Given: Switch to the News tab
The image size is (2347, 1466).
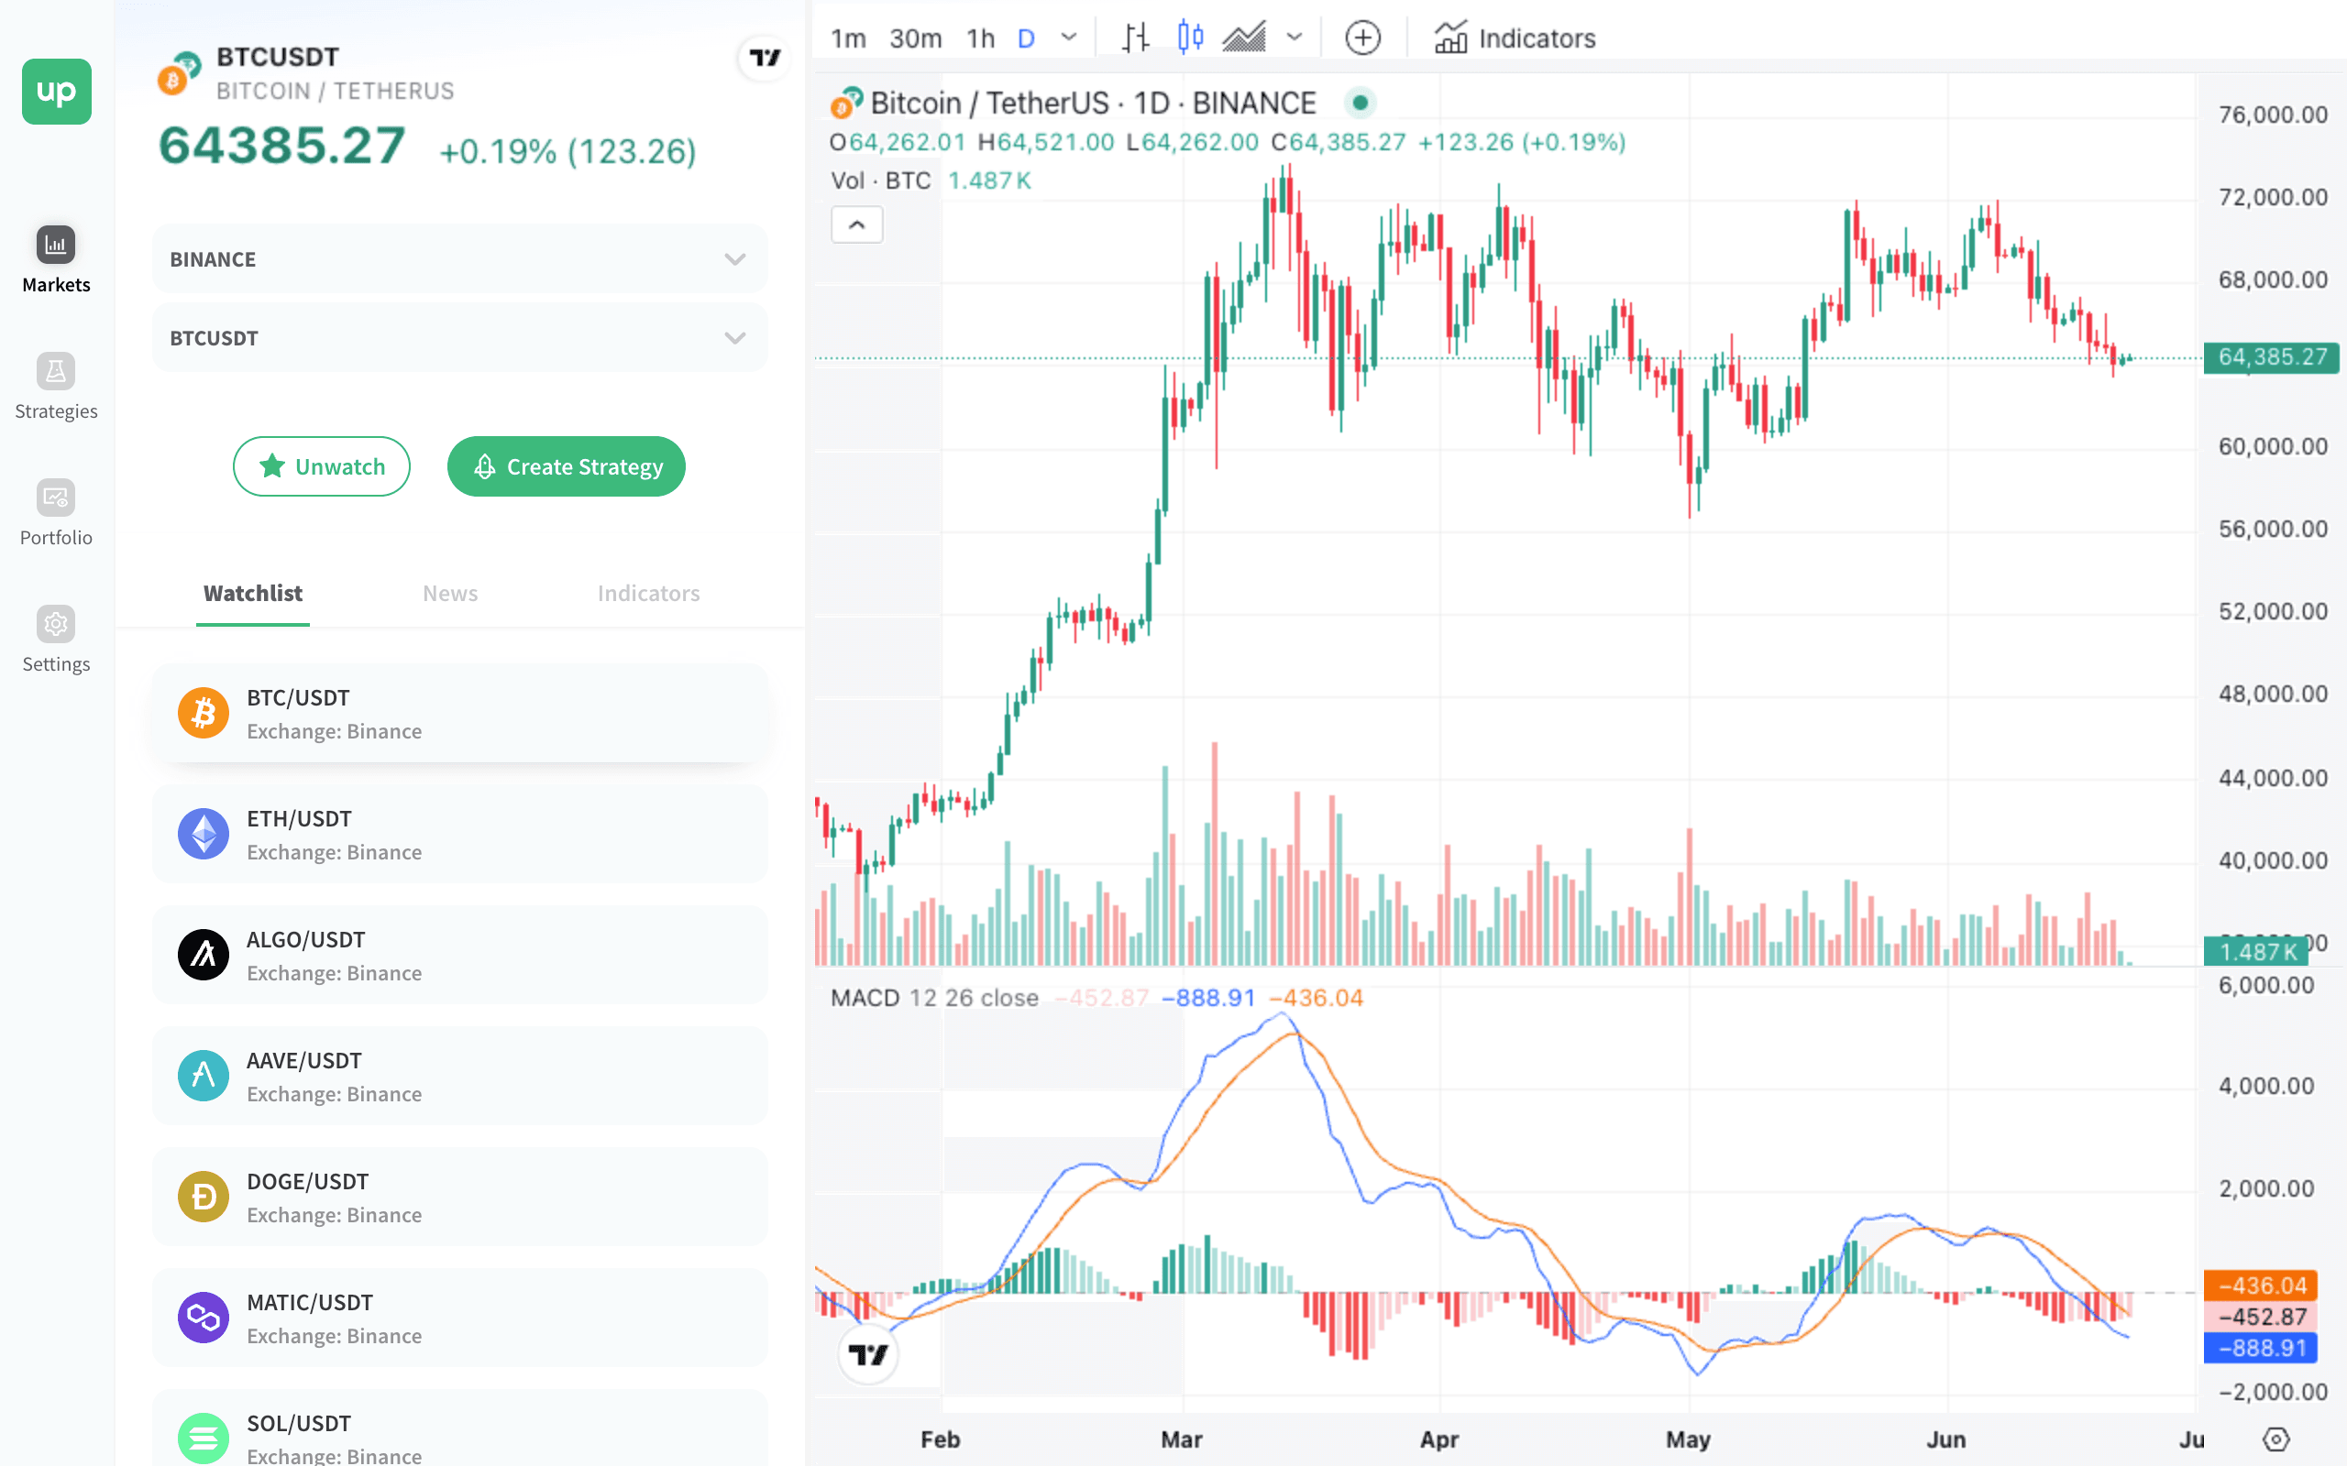Looking at the screenshot, I should (x=450, y=594).
